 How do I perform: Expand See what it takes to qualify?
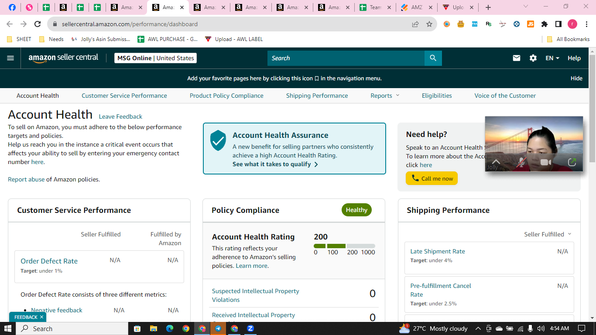pyautogui.click(x=275, y=164)
